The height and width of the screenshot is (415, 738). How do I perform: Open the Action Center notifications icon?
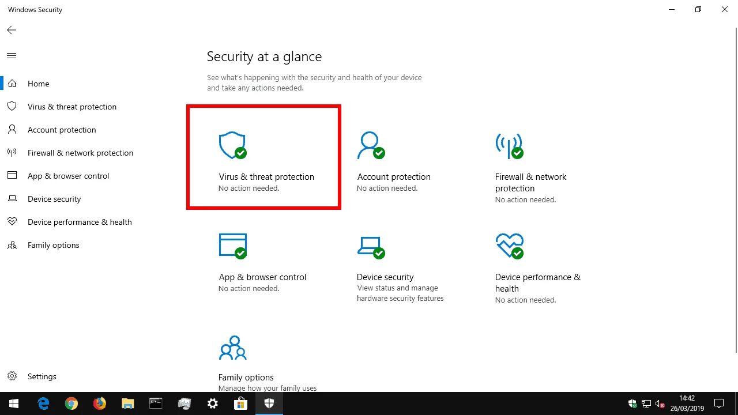(x=719, y=403)
